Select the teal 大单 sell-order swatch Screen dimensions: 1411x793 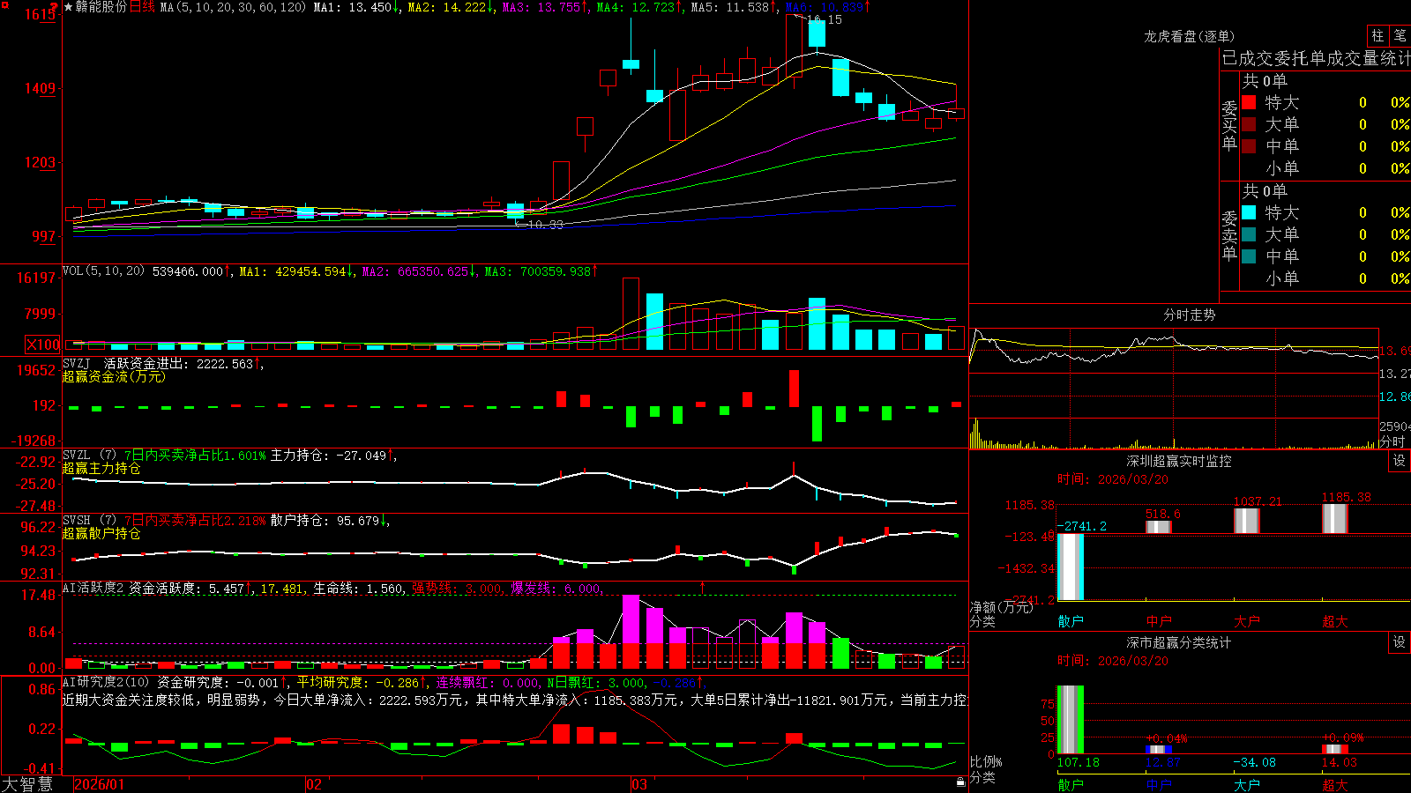1249,234
